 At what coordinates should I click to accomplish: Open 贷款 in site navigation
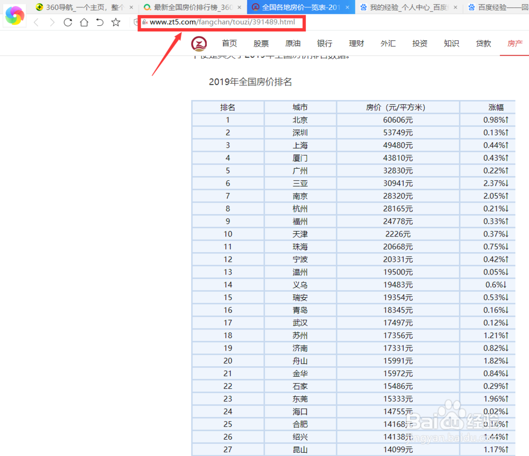483,43
